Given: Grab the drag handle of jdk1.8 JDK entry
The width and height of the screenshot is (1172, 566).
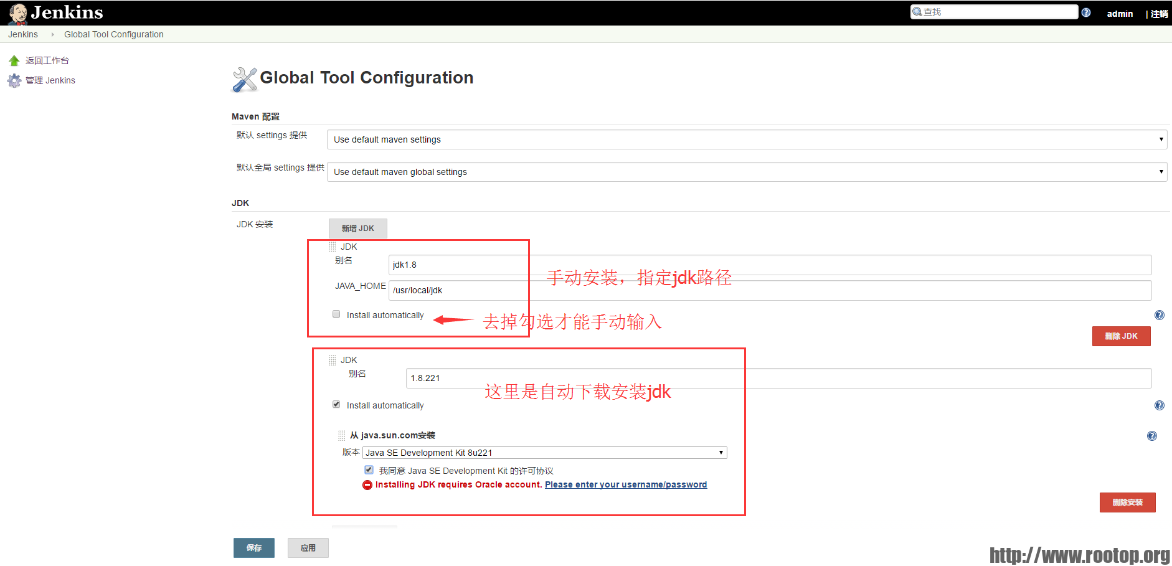Looking at the screenshot, I should tap(333, 247).
